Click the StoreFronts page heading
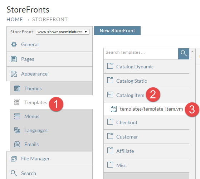Image resolution: width=200 pixels, height=179 pixels. tap(28, 10)
